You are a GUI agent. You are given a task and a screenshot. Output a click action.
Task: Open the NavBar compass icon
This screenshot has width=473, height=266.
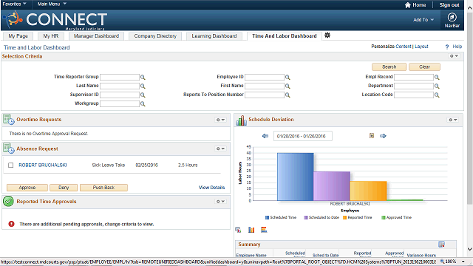(x=452, y=17)
